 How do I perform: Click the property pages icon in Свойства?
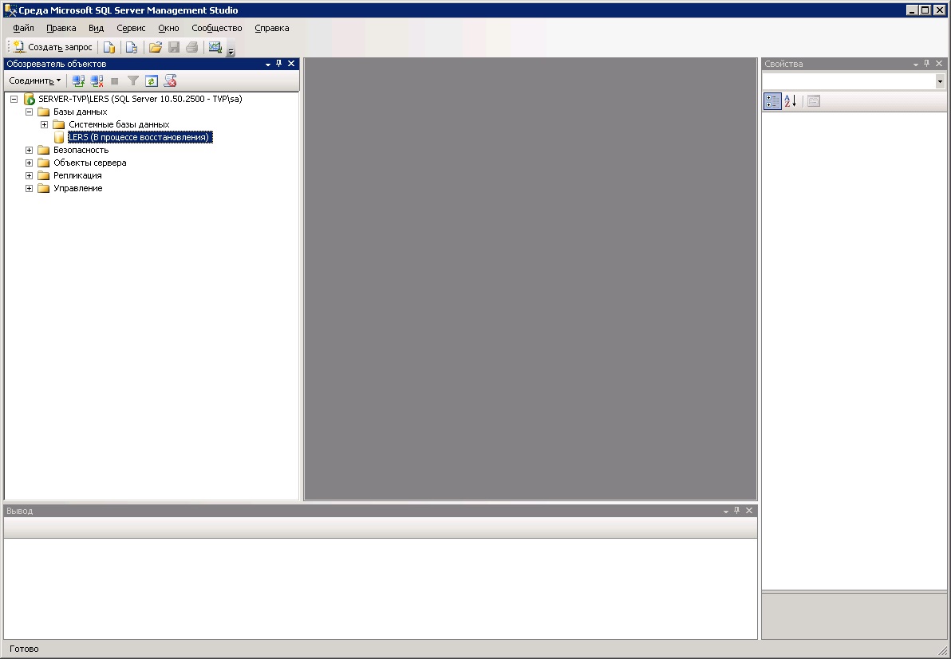(x=813, y=101)
